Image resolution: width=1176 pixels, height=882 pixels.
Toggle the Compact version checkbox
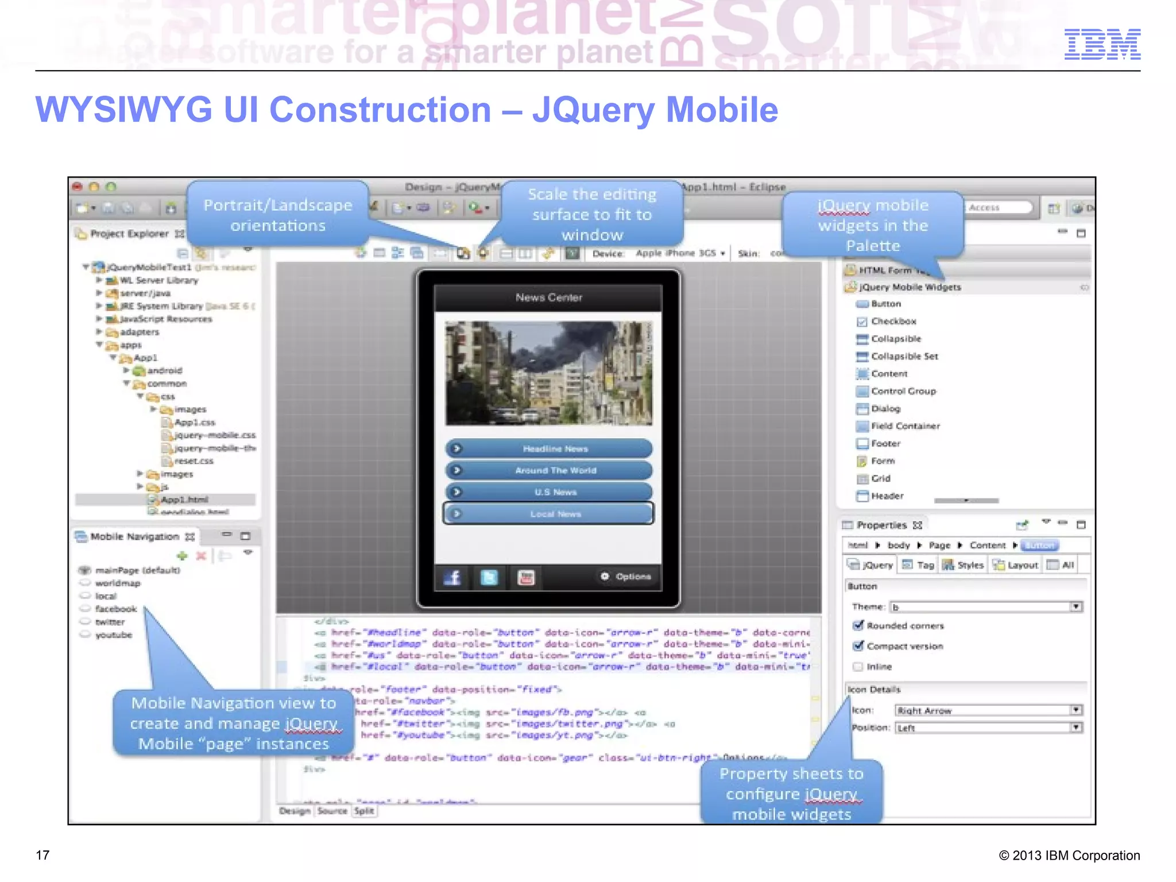click(x=858, y=646)
